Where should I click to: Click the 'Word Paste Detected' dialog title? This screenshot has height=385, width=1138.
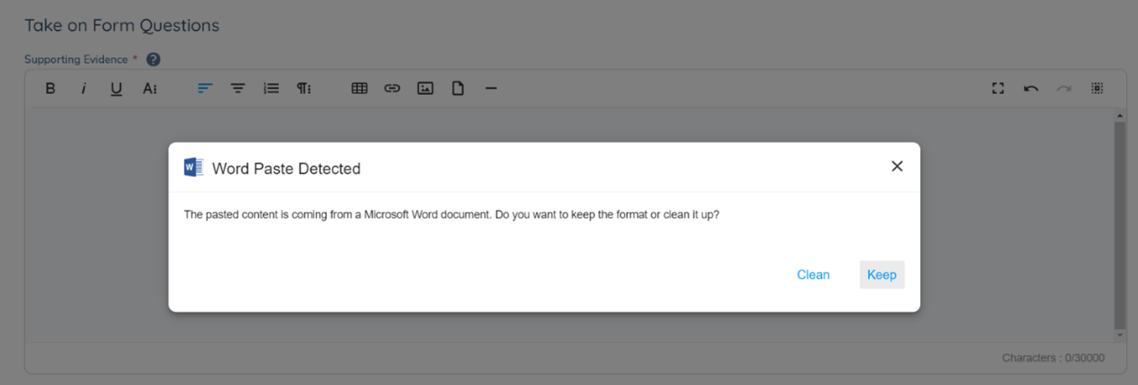pos(286,169)
